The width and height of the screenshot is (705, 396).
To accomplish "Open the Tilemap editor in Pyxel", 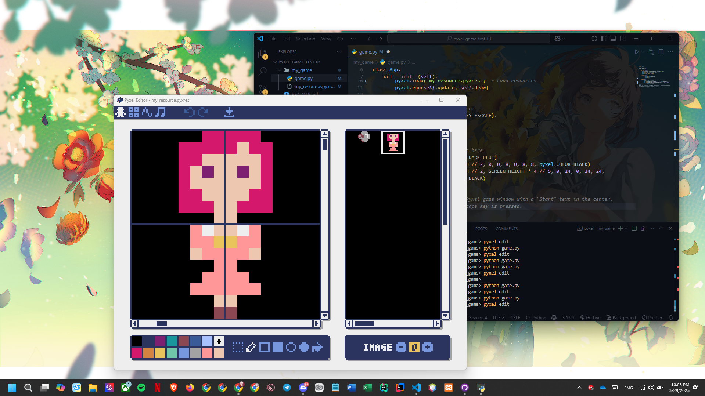I will (134, 112).
